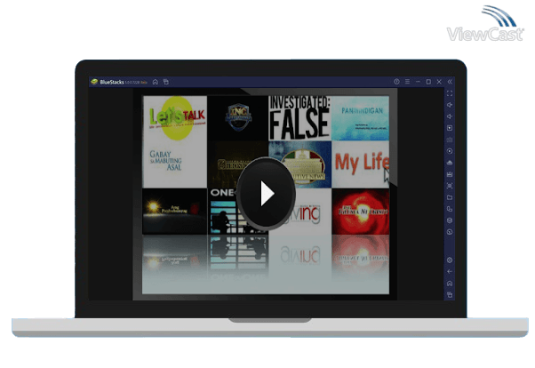Open settings gear icon in sidebar
This screenshot has width=535, height=368.
pos(450,260)
